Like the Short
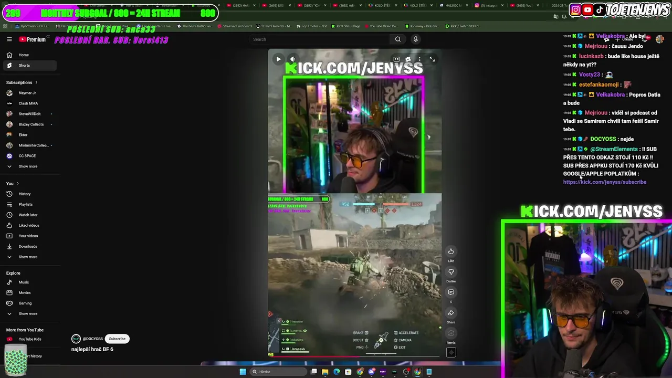The image size is (672, 378). pyautogui.click(x=451, y=251)
